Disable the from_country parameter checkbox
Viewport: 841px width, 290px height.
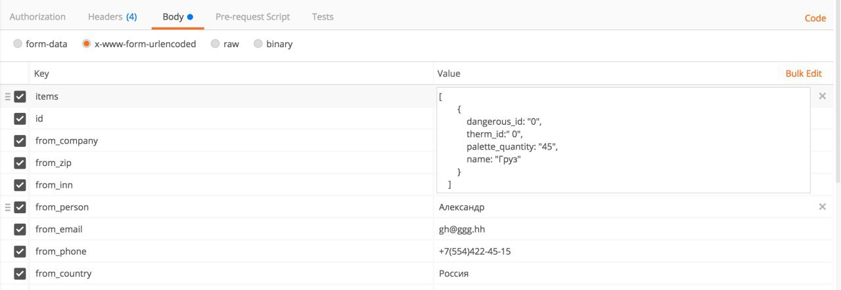[x=20, y=274]
